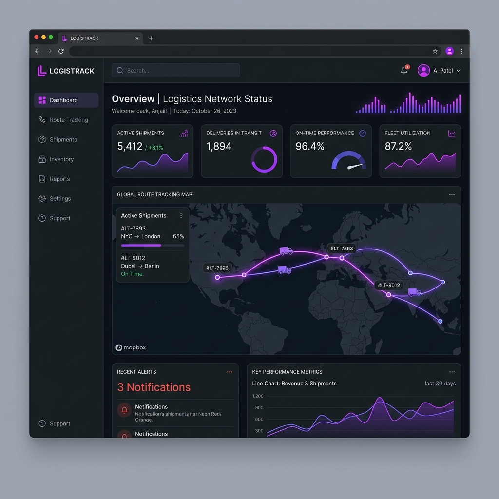Click the Route Tracking pin icon

(x=42, y=120)
